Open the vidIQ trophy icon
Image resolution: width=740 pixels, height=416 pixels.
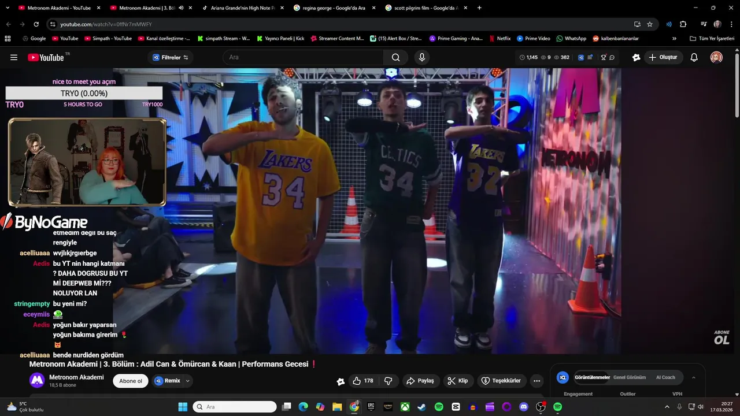[604, 57]
